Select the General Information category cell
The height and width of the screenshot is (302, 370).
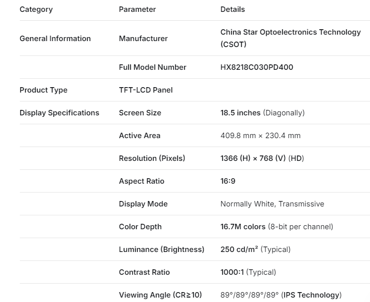point(55,39)
